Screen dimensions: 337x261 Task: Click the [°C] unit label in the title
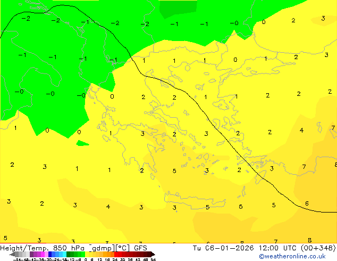click(122, 248)
